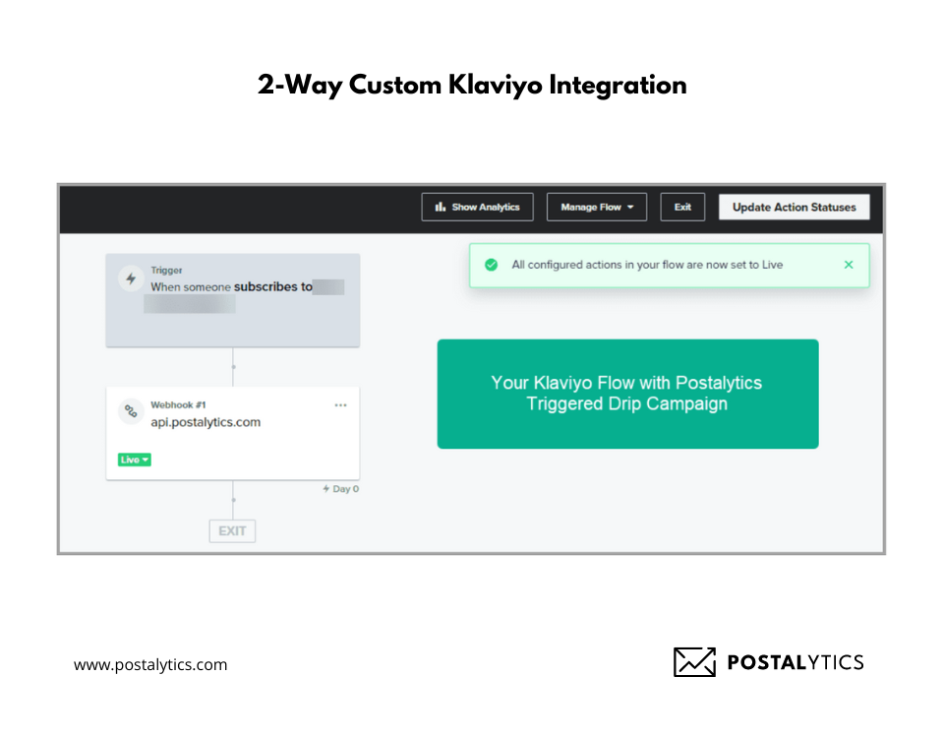944x738 pixels.
Task: Select the Trigger card for subscribes event
Action: tap(232, 300)
